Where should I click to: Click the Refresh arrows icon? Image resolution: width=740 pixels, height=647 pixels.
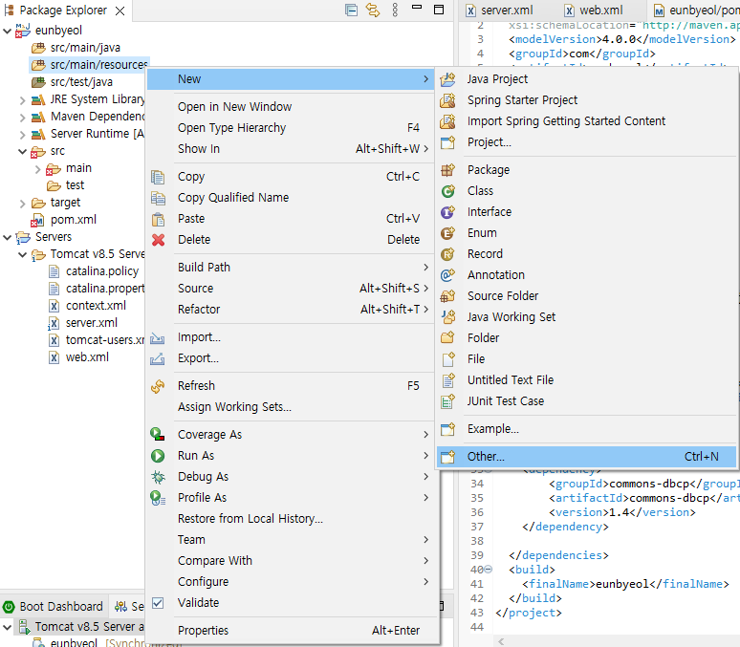point(158,386)
